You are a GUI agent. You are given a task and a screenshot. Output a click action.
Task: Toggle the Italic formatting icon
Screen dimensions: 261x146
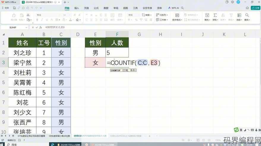[42, 20]
